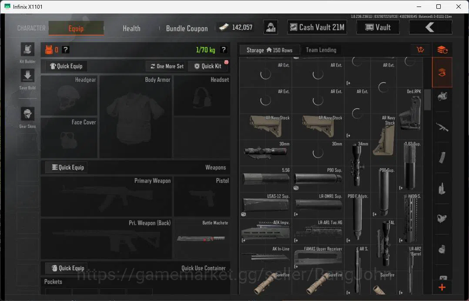Open the Cash Vault 21M

coord(317,27)
